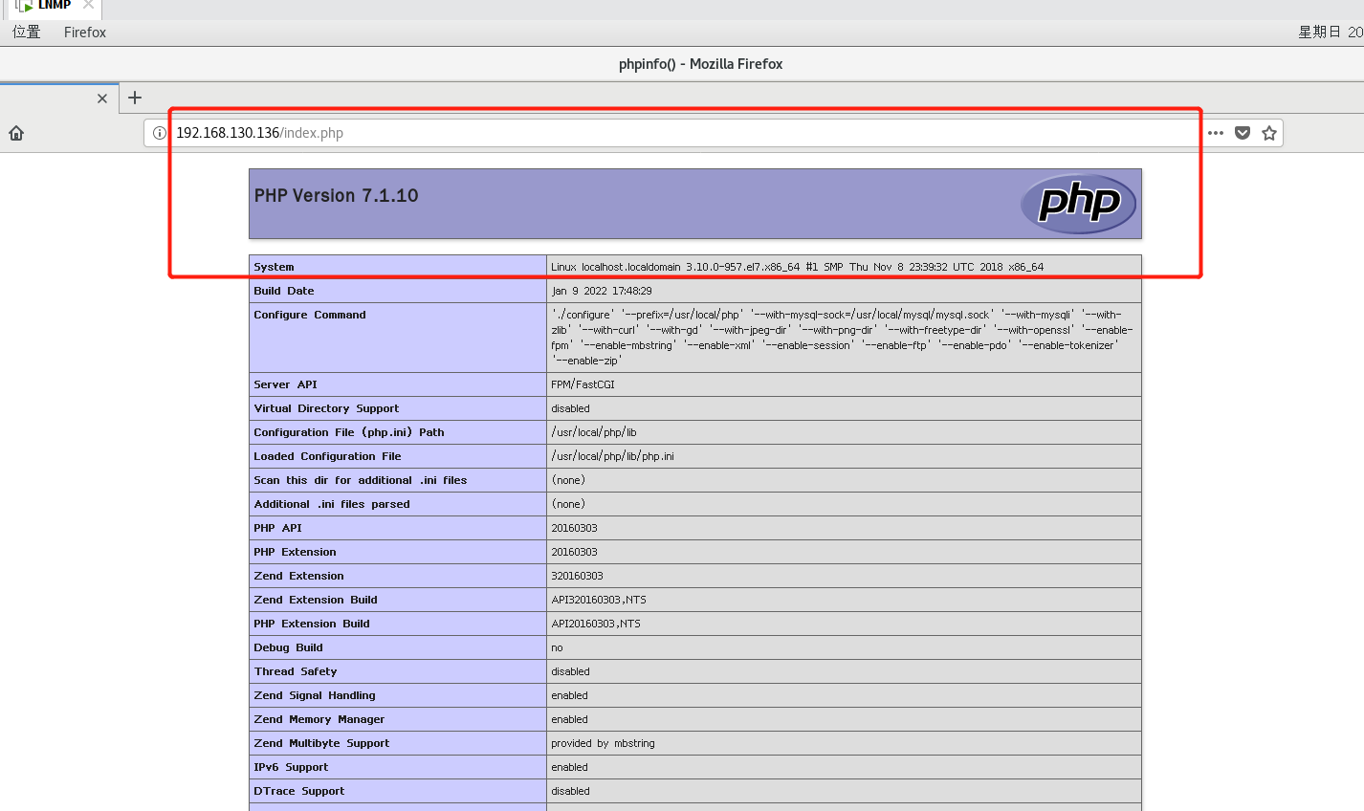Select Zend Extension Build label
This screenshot has width=1364, height=811.
point(316,600)
